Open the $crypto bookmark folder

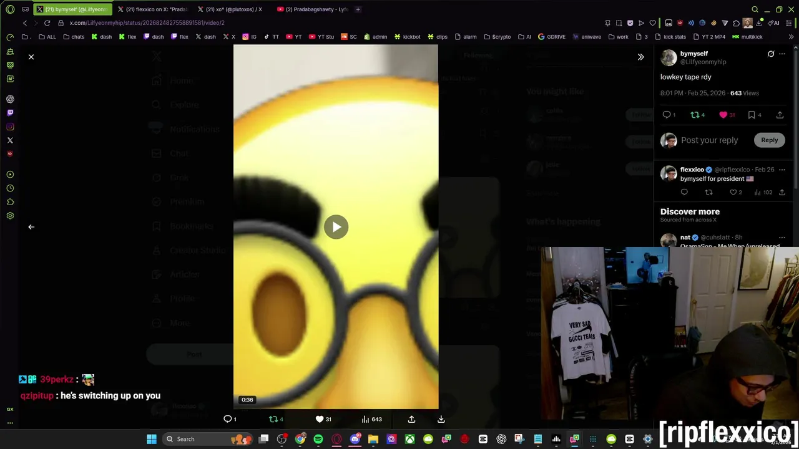(497, 37)
